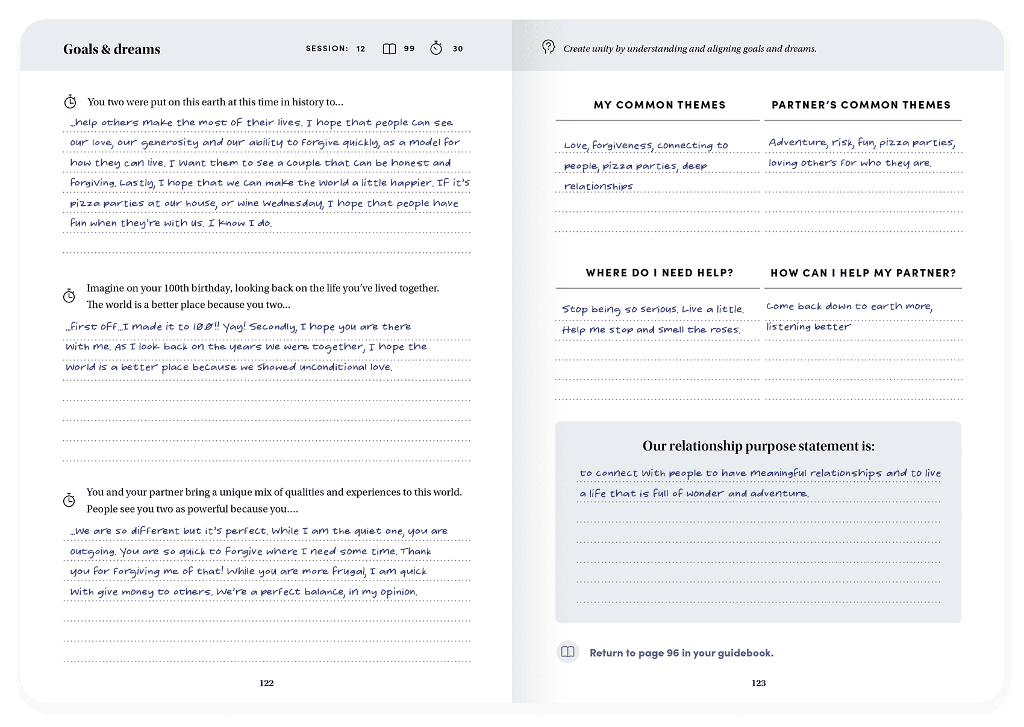Click the "PARTNER'S COMMON THEMES" heading
This screenshot has width=1024, height=727.
[x=861, y=105]
